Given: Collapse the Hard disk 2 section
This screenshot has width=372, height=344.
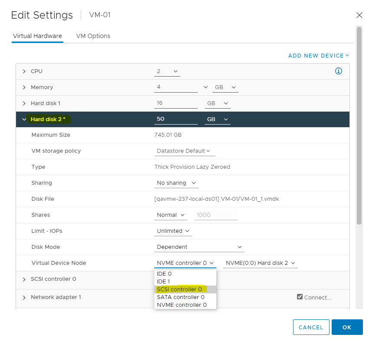Looking at the screenshot, I should [24, 119].
